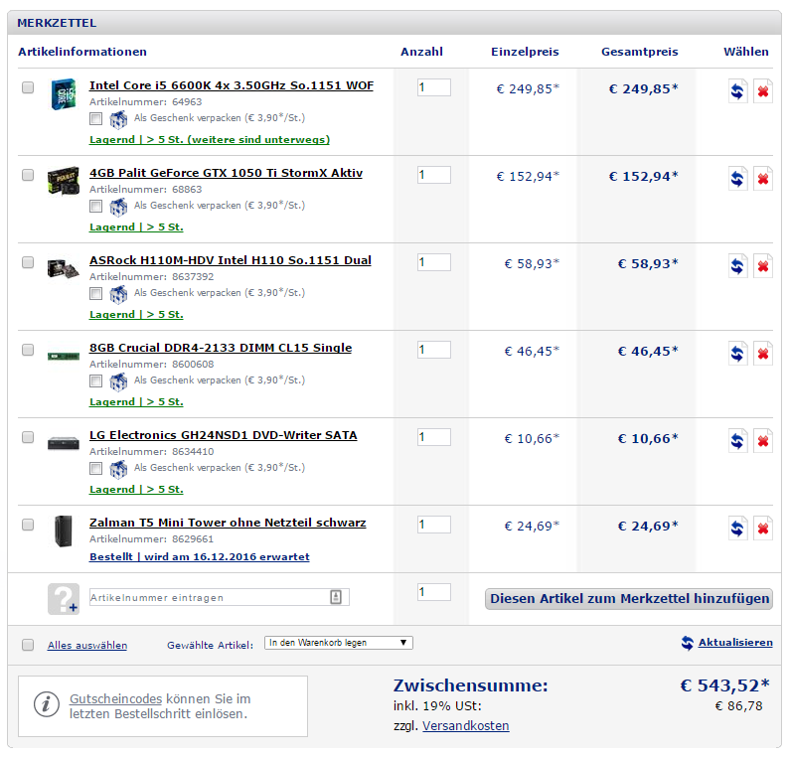Click the Zwischensumme value € 543,52
789x758 pixels.
(x=725, y=685)
